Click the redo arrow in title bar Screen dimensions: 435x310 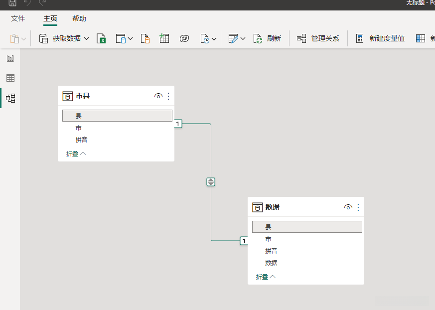[x=42, y=3]
